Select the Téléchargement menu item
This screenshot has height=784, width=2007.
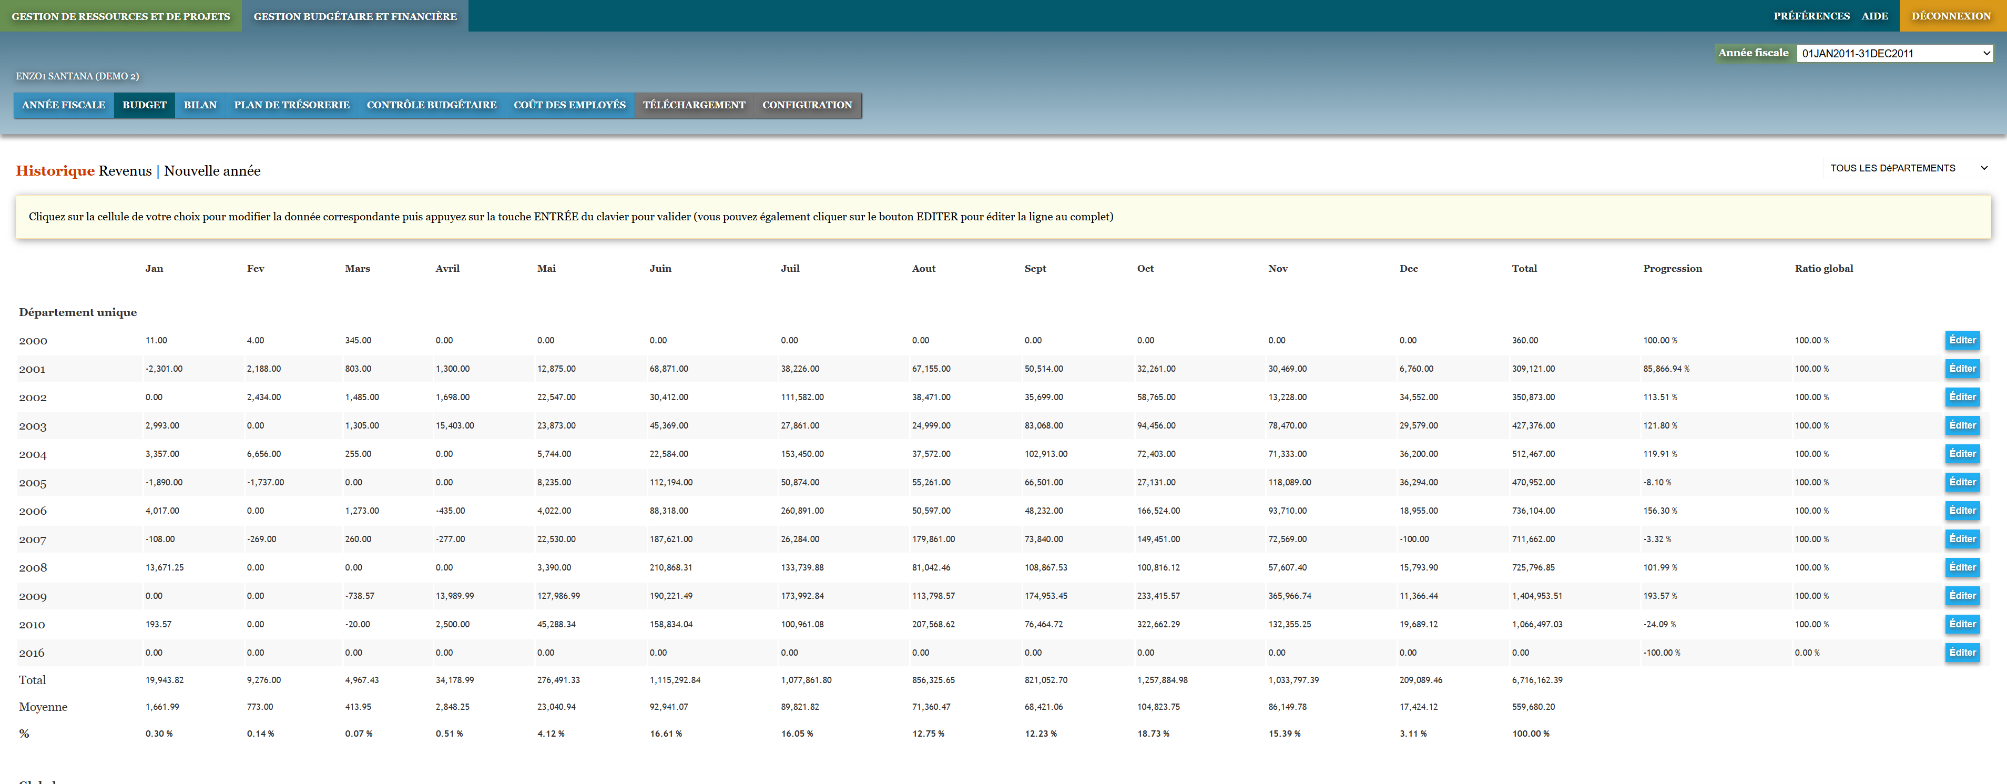(694, 105)
